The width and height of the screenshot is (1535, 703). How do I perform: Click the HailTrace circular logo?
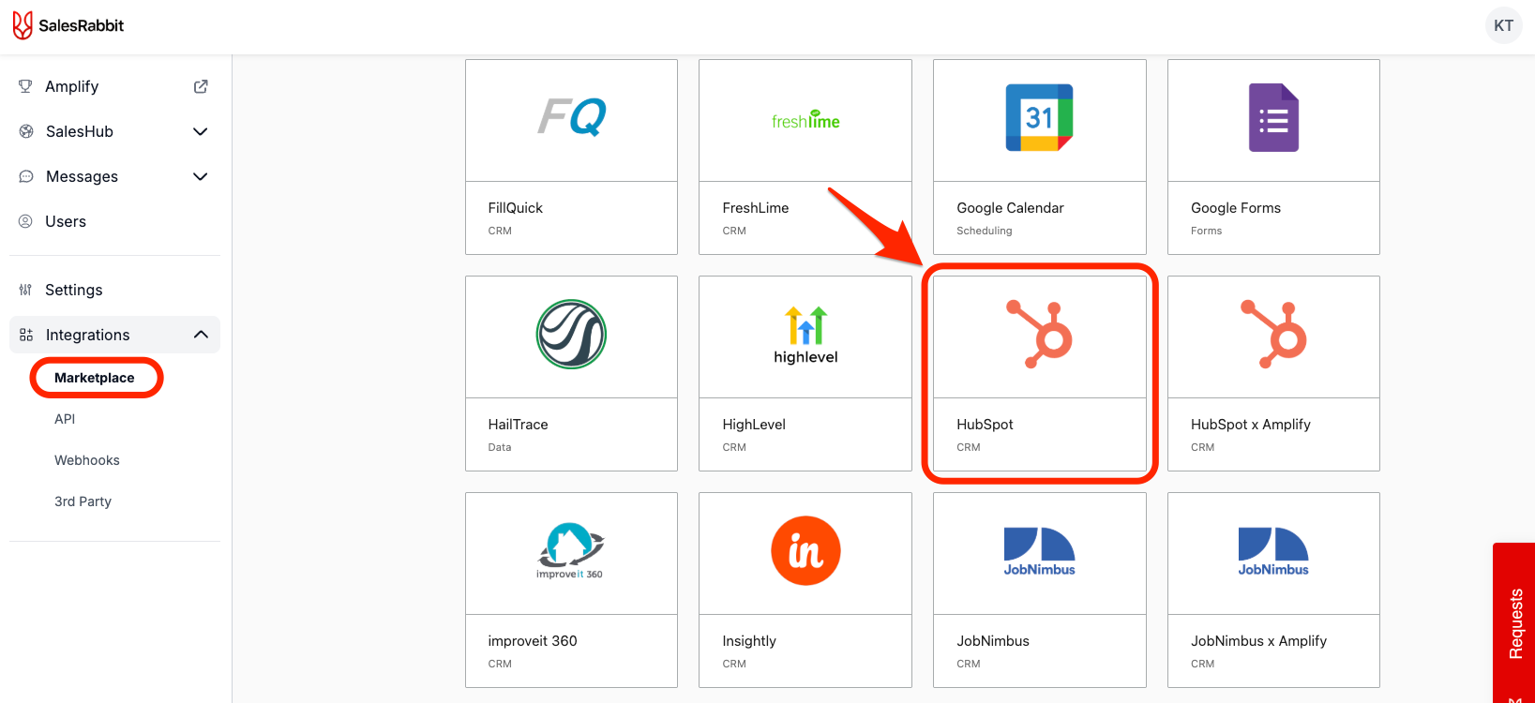coord(571,335)
